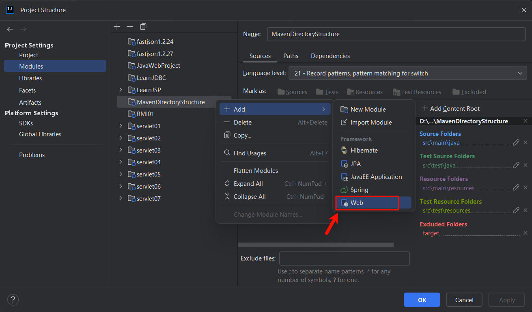This screenshot has width=532, height=312.
Task: Switch to the Sources tab
Action: [x=260, y=56]
